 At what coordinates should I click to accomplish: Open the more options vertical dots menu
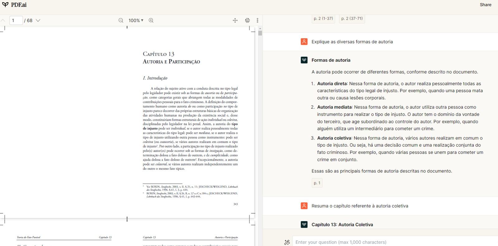click(x=257, y=21)
